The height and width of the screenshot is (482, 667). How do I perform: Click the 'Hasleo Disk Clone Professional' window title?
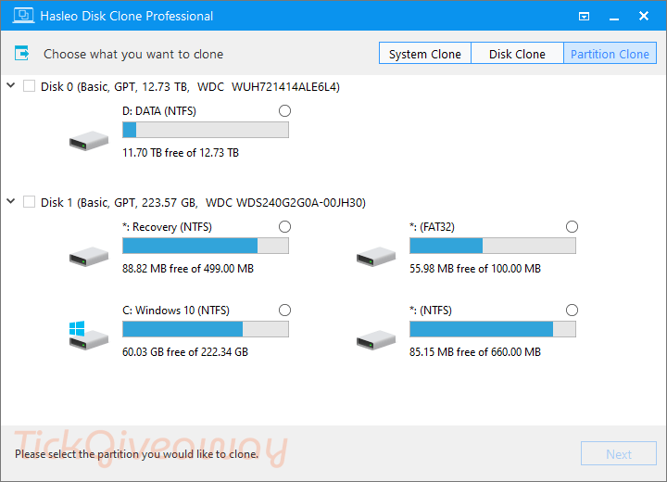click(x=126, y=16)
